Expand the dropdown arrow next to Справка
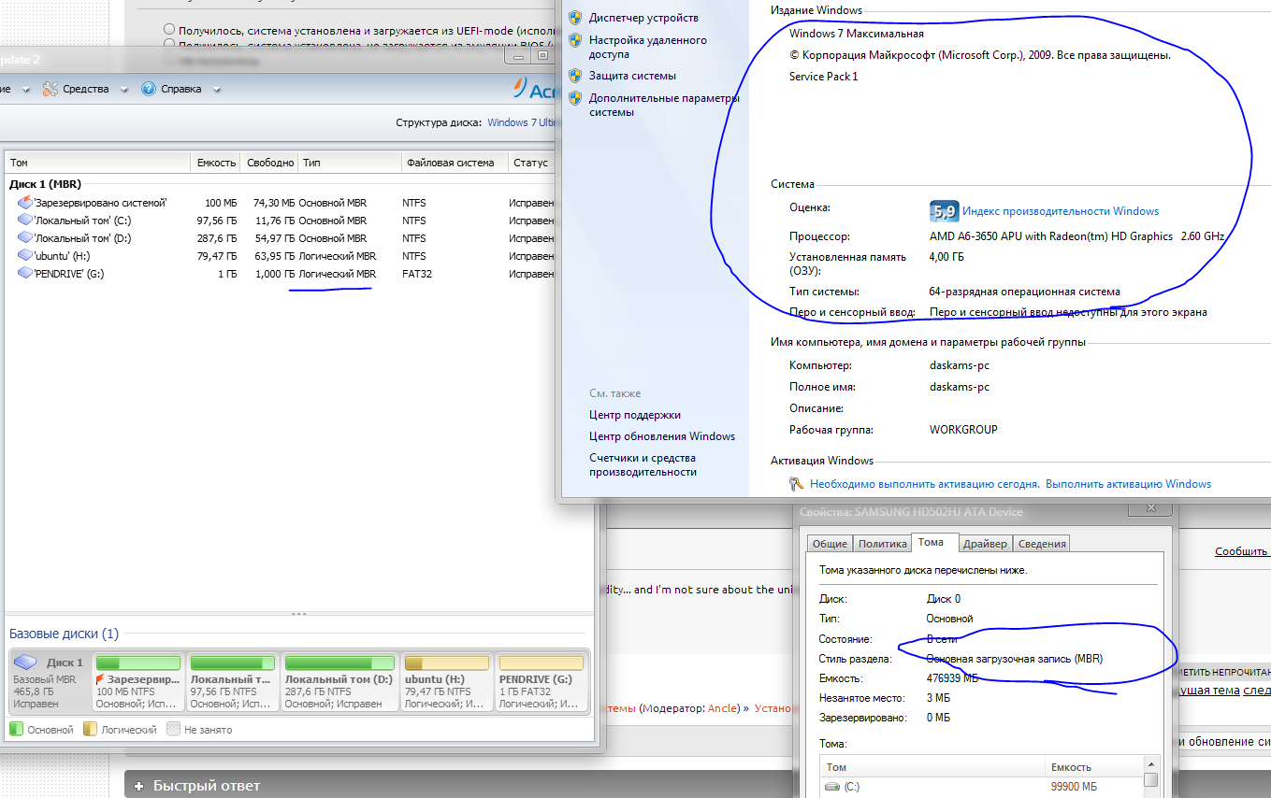Image resolution: width=1271 pixels, height=798 pixels. point(216,90)
